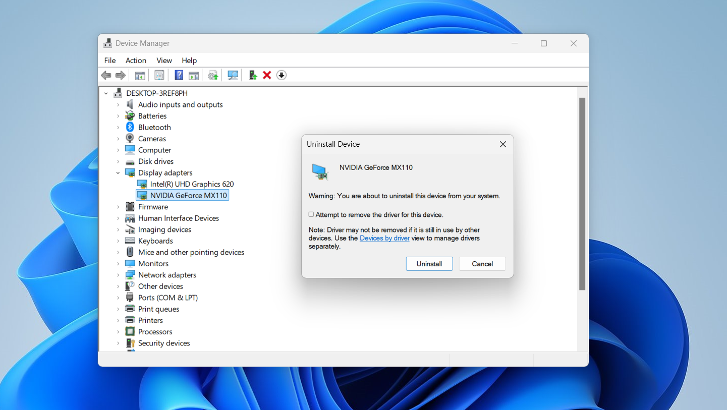The height and width of the screenshot is (410, 727).
Task: Click the Bluetooth icon in the device tree
Action: [x=130, y=127]
